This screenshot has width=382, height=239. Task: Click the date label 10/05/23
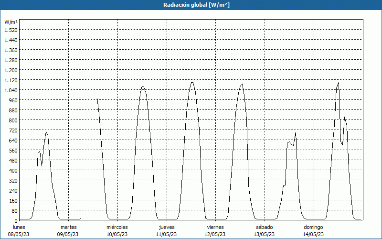pyautogui.click(x=117, y=235)
